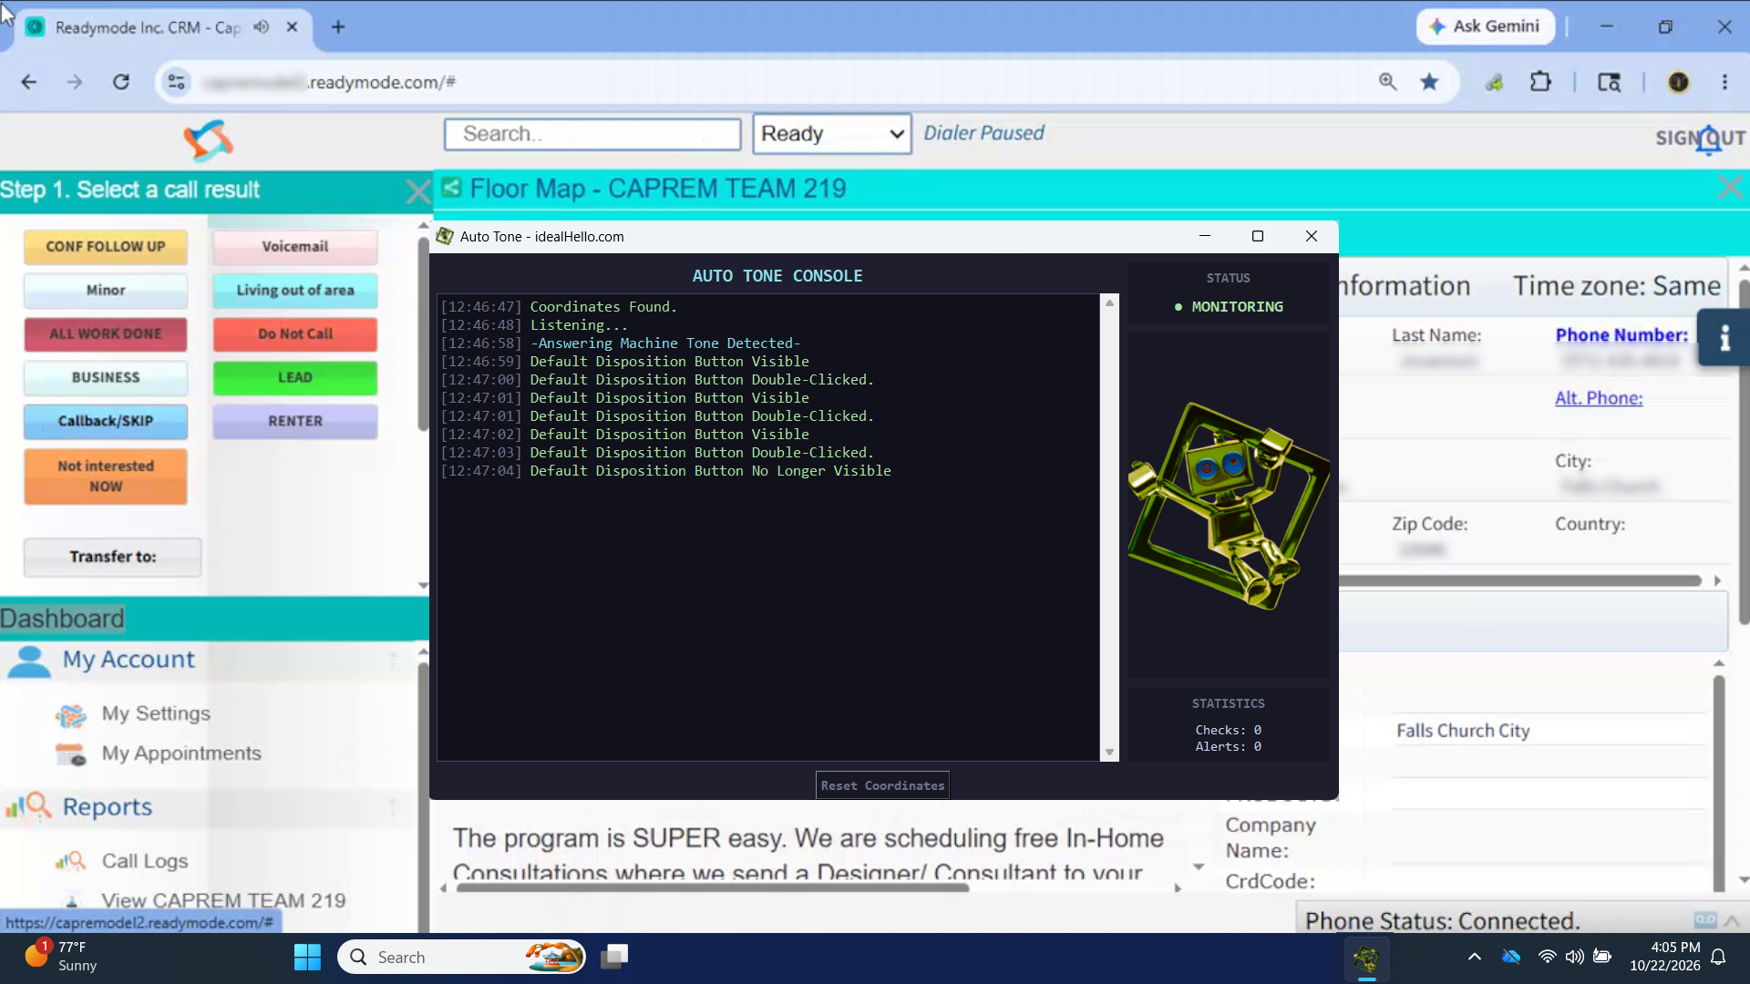Open the Wi-Fi network tray icon
1750x984 pixels.
pos(1547,957)
